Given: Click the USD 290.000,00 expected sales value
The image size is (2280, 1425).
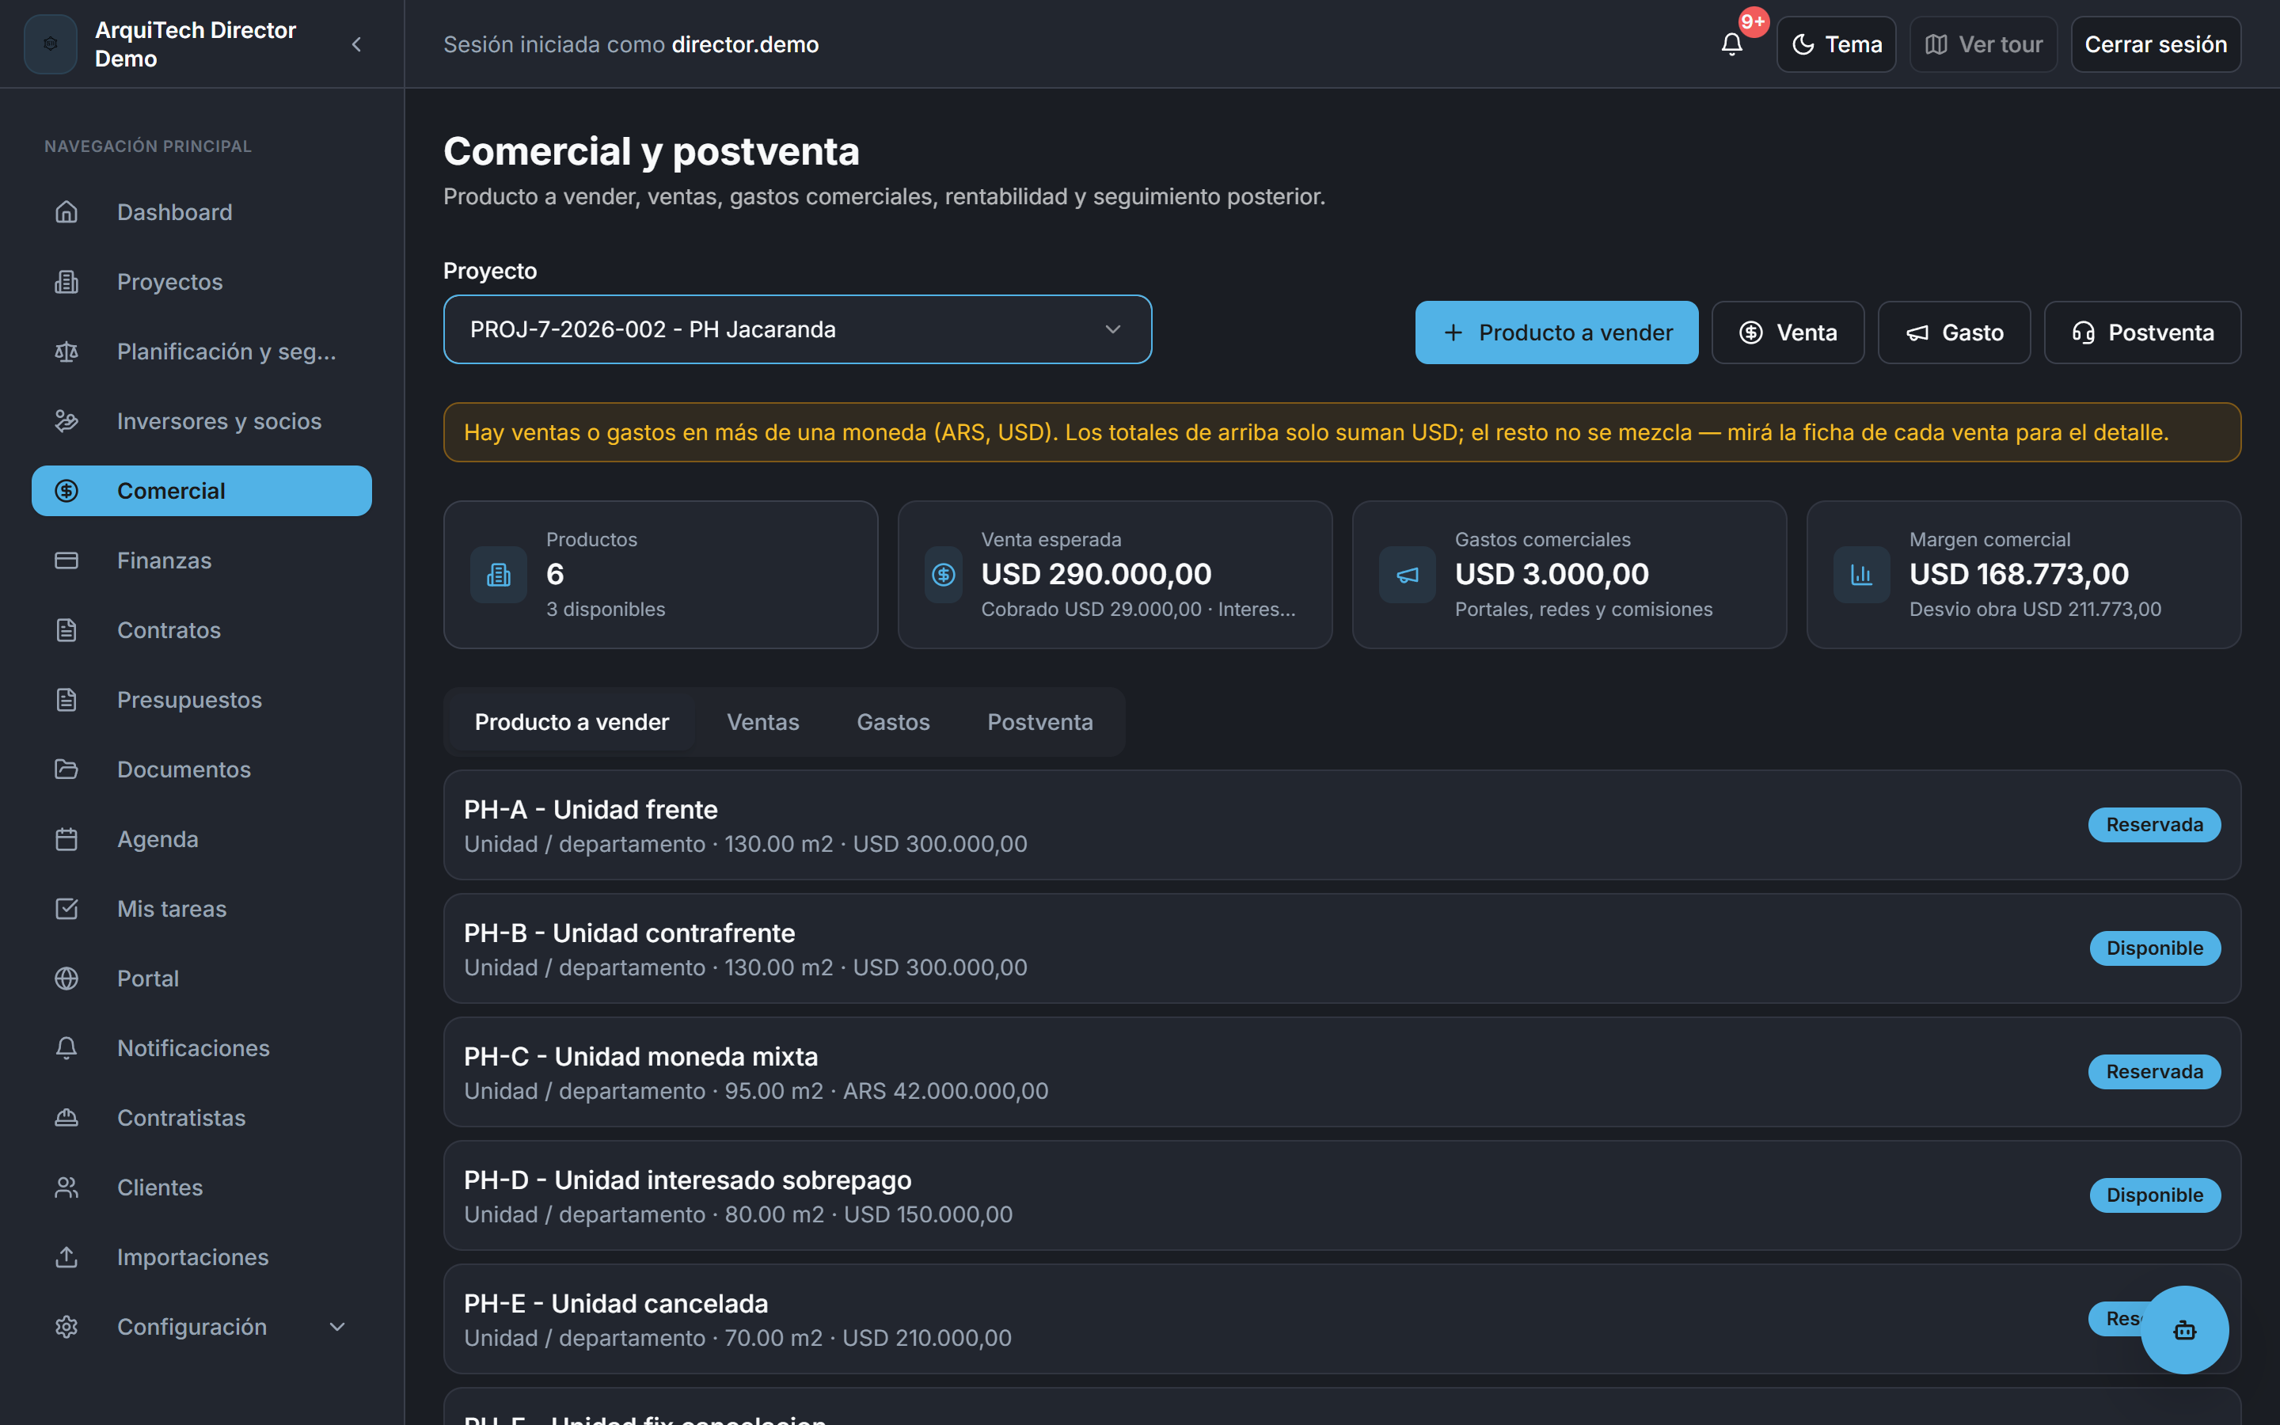Looking at the screenshot, I should [1096, 574].
